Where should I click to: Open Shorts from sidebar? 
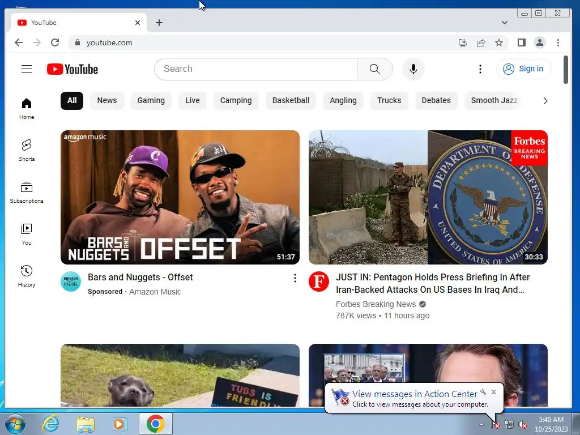[x=27, y=151]
